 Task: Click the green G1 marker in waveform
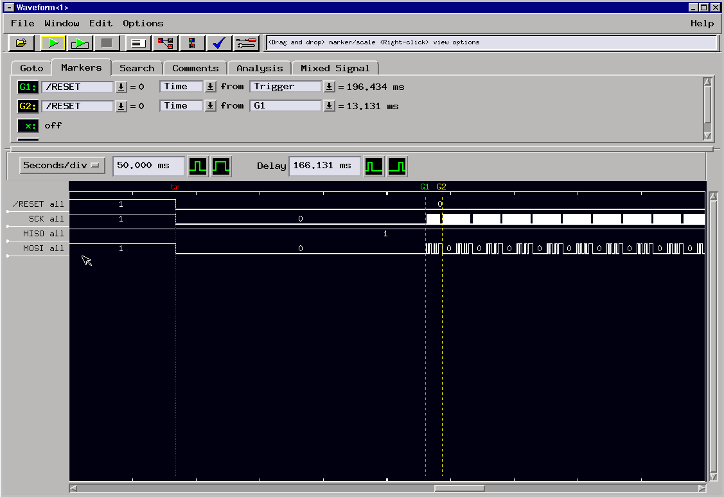[x=425, y=187]
